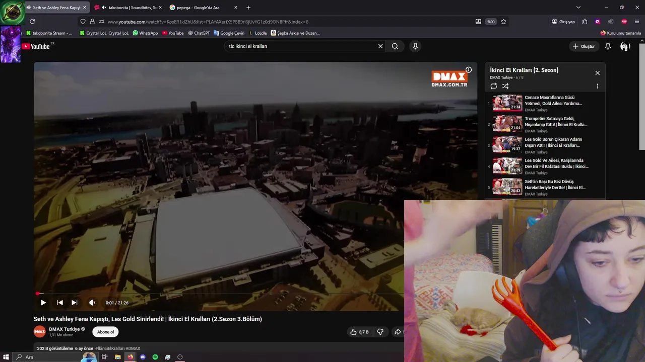
Task: Switch to the takobonita Soundbites tab
Action: [128, 8]
